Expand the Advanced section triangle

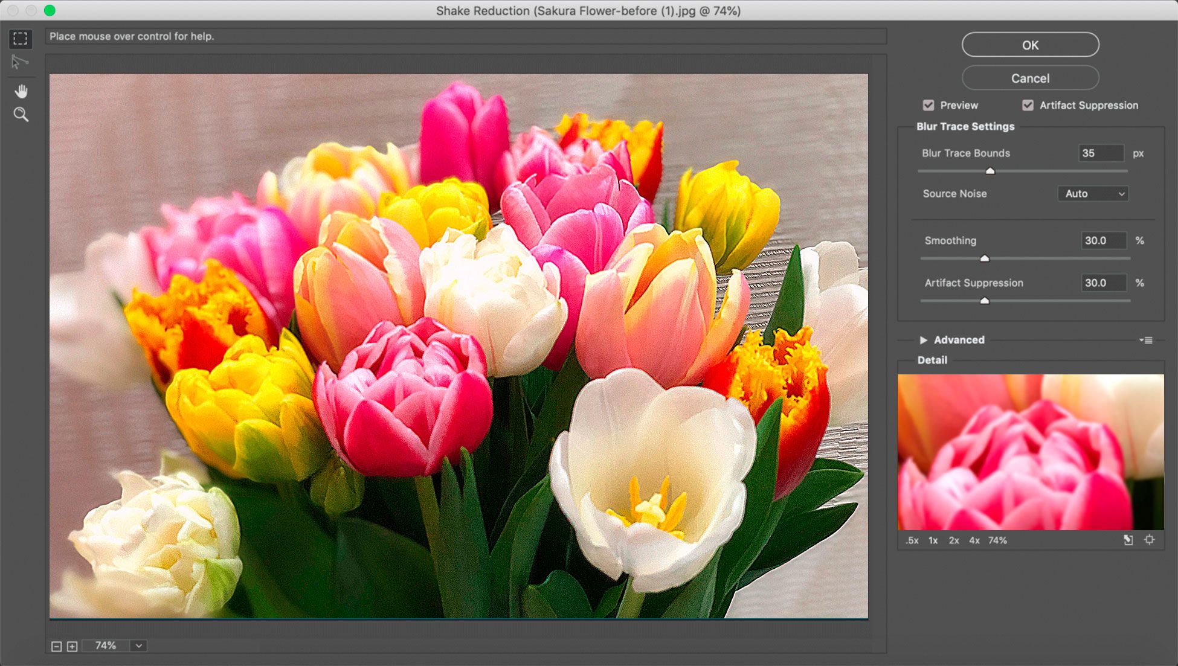click(923, 340)
